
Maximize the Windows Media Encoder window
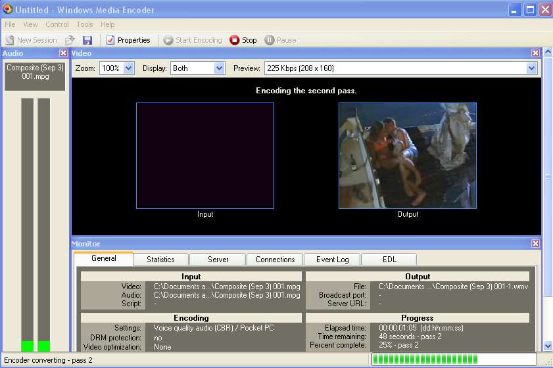point(530,9)
